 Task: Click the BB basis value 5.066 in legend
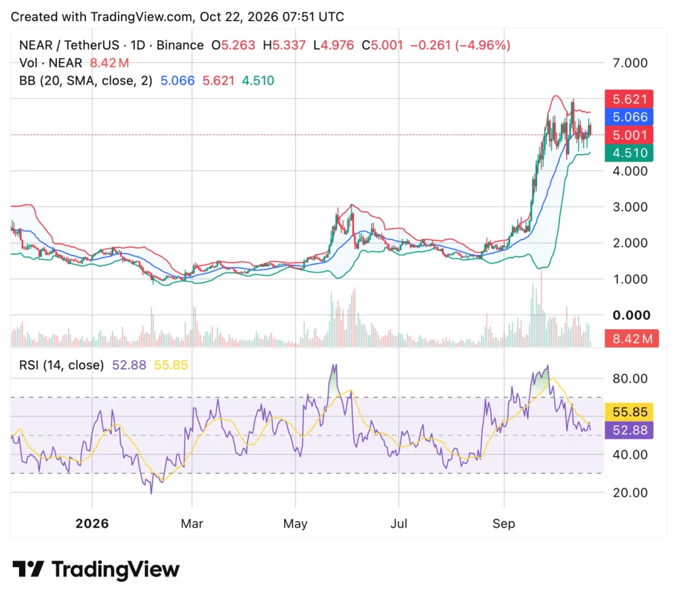(177, 81)
